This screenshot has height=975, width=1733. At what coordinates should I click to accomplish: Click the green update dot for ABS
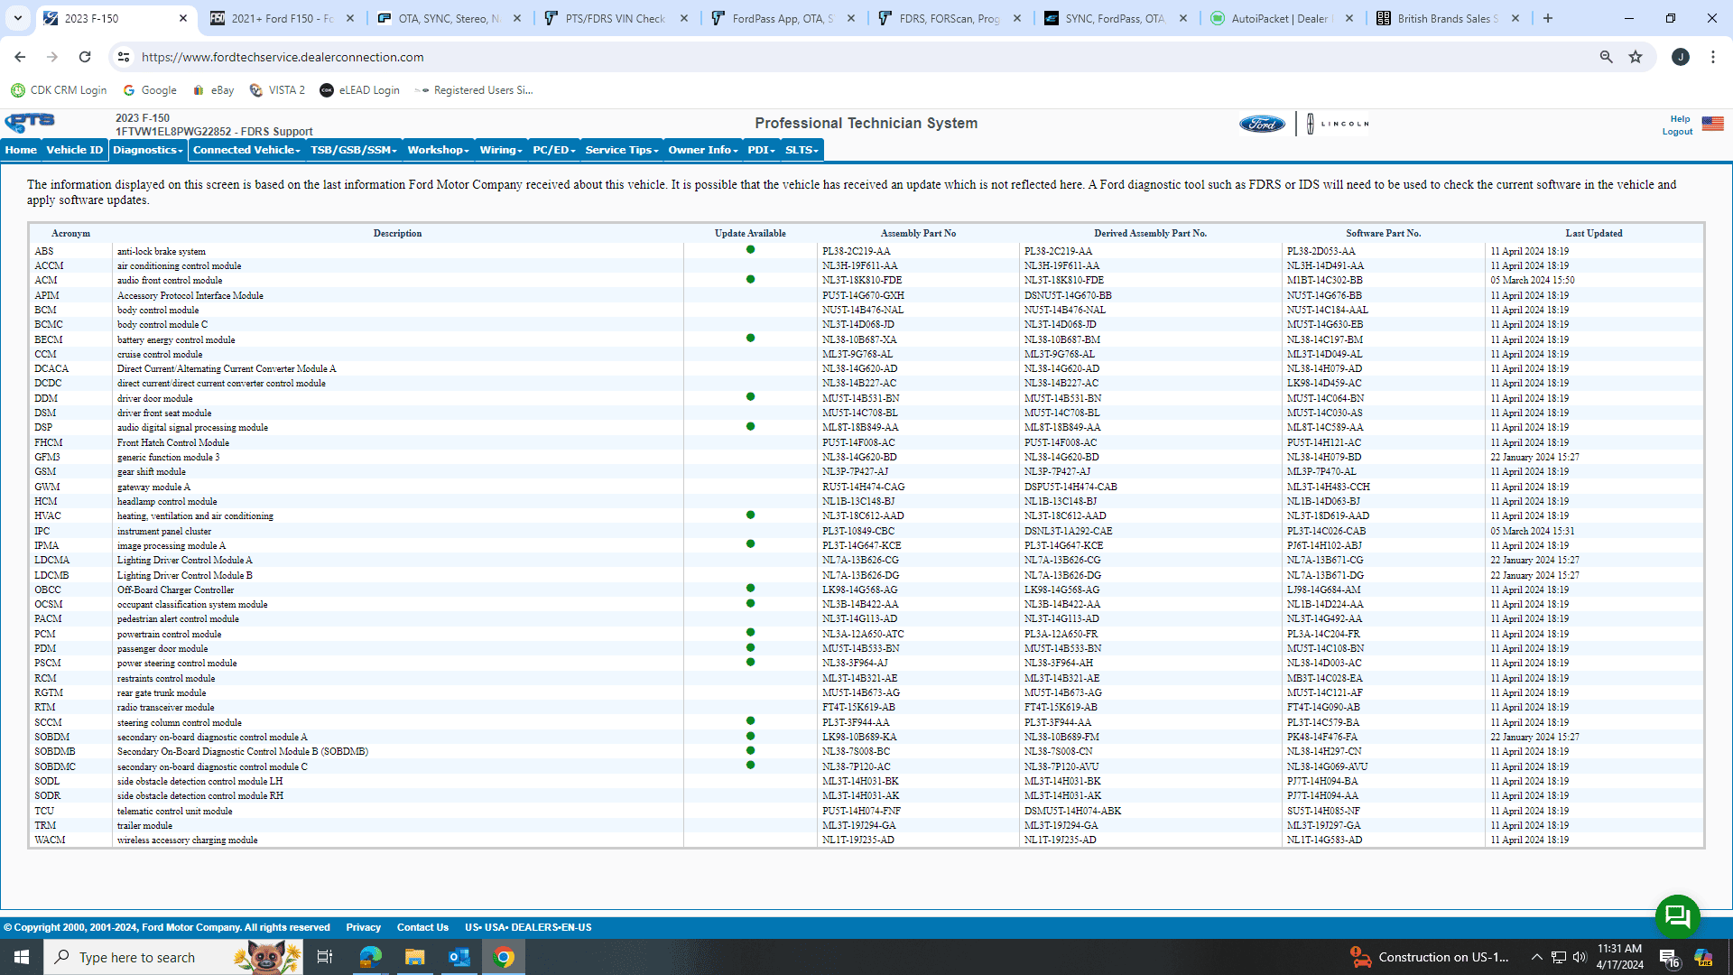(x=750, y=250)
